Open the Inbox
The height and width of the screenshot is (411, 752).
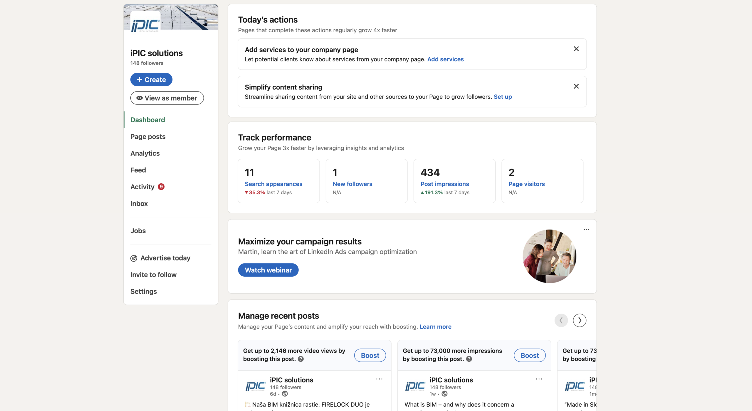coord(139,203)
